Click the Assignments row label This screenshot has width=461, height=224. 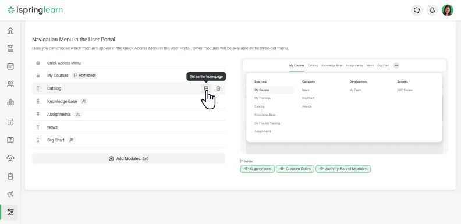[59, 115]
